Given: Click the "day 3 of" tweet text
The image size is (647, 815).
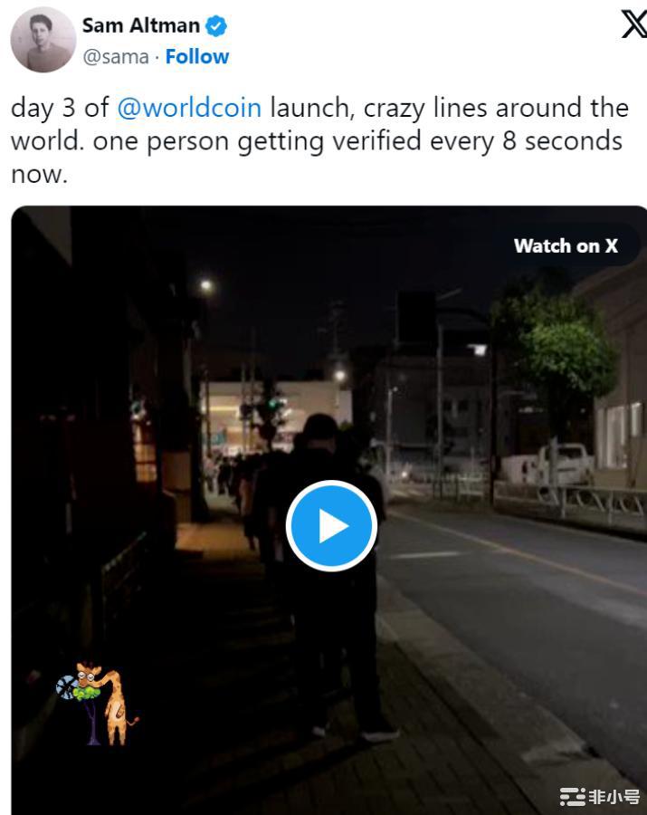Looking at the screenshot, I should (x=60, y=108).
